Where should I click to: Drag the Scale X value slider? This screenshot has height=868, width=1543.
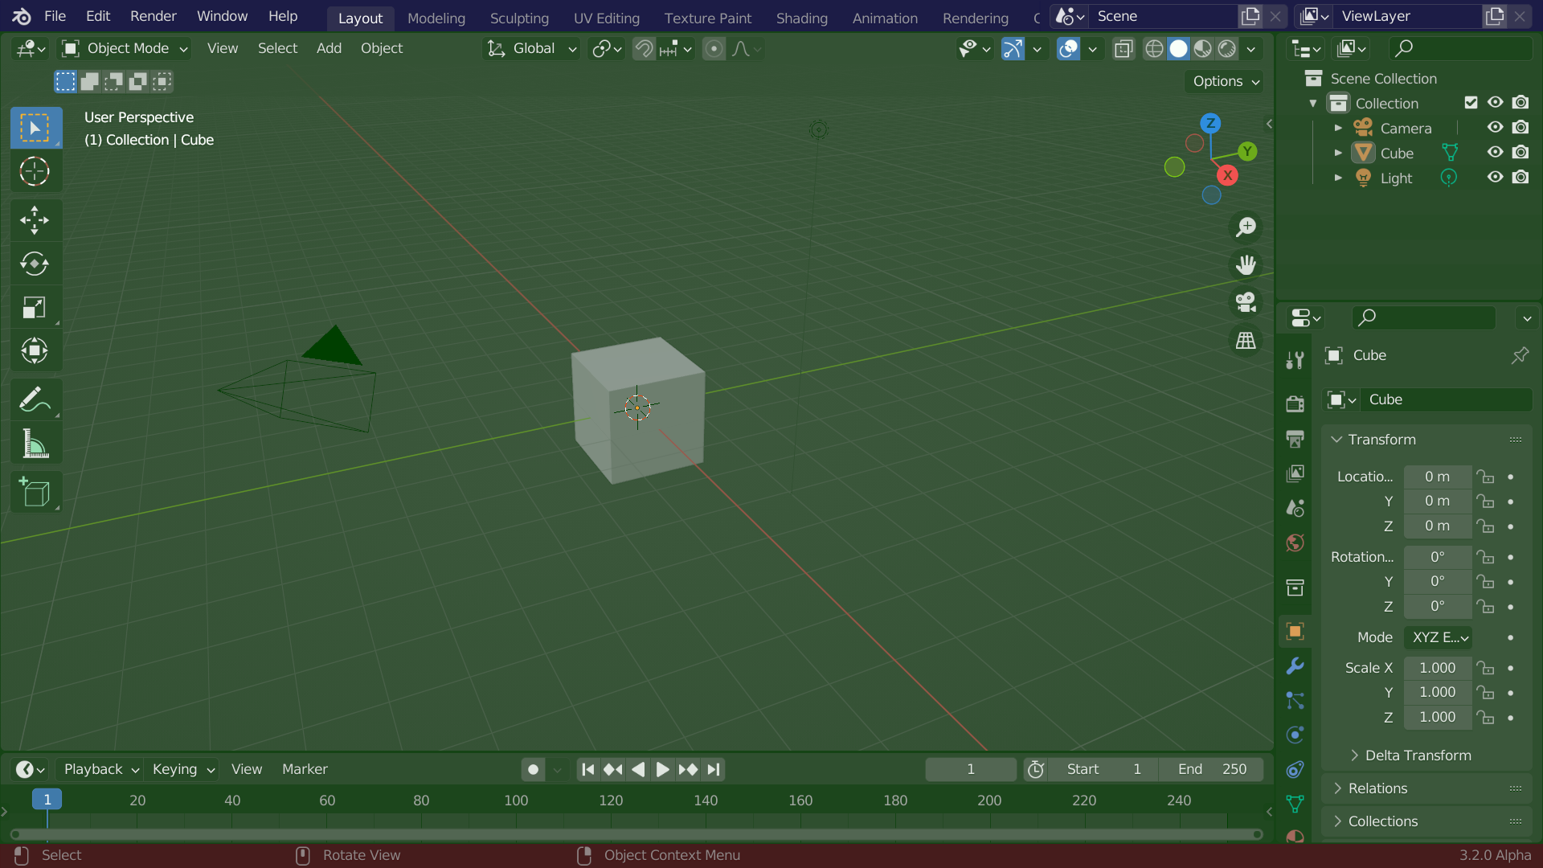(x=1437, y=666)
